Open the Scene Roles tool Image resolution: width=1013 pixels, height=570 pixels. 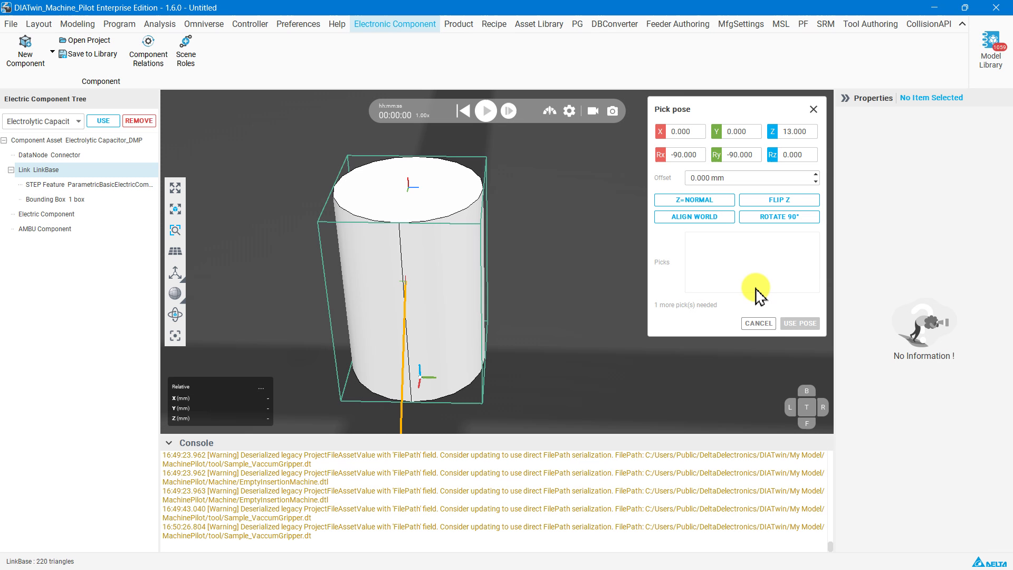[x=186, y=52]
